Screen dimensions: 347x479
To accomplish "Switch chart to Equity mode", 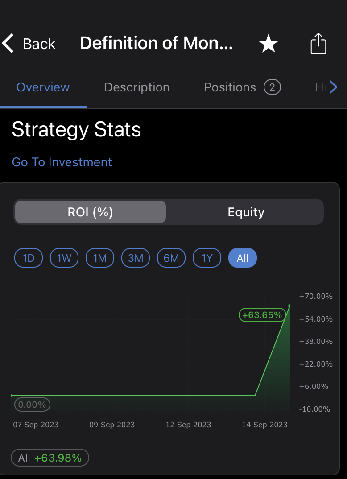I will [x=246, y=212].
